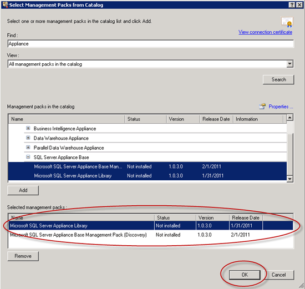305x289 pixels.
Task: Click the Remove button
Action: 23,256
